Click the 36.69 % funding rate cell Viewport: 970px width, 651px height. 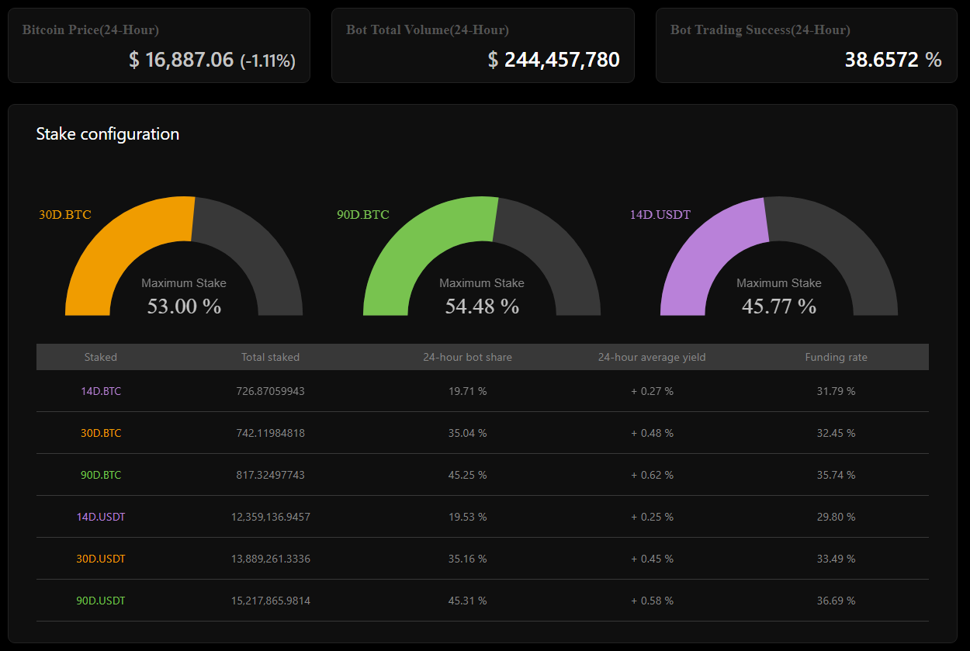[836, 601]
